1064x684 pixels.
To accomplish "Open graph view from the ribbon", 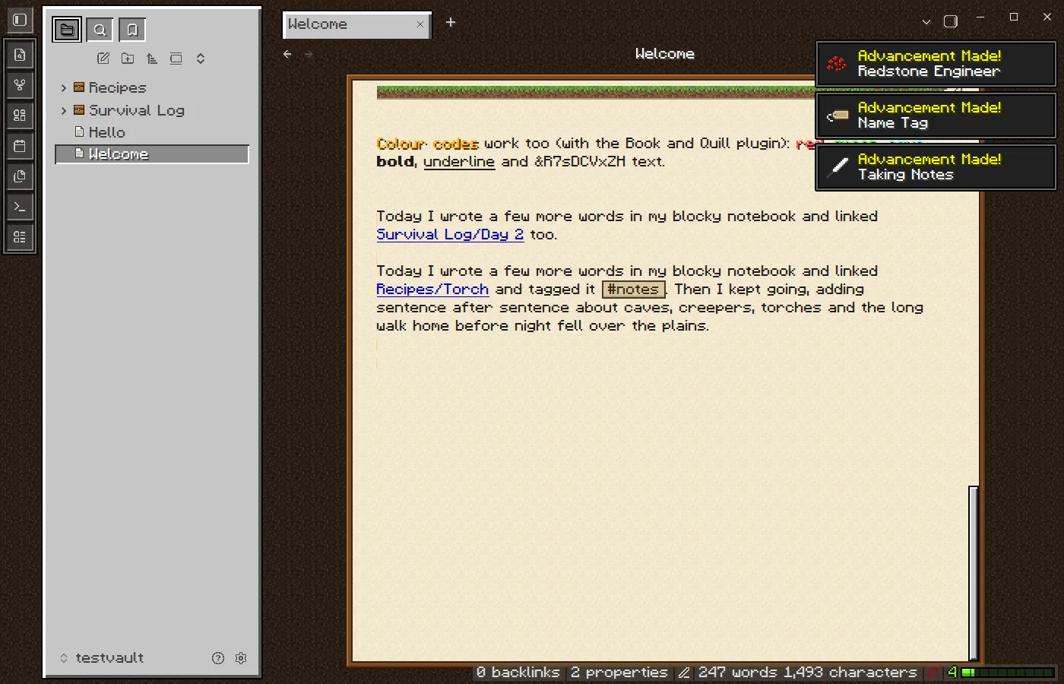I will point(20,85).
